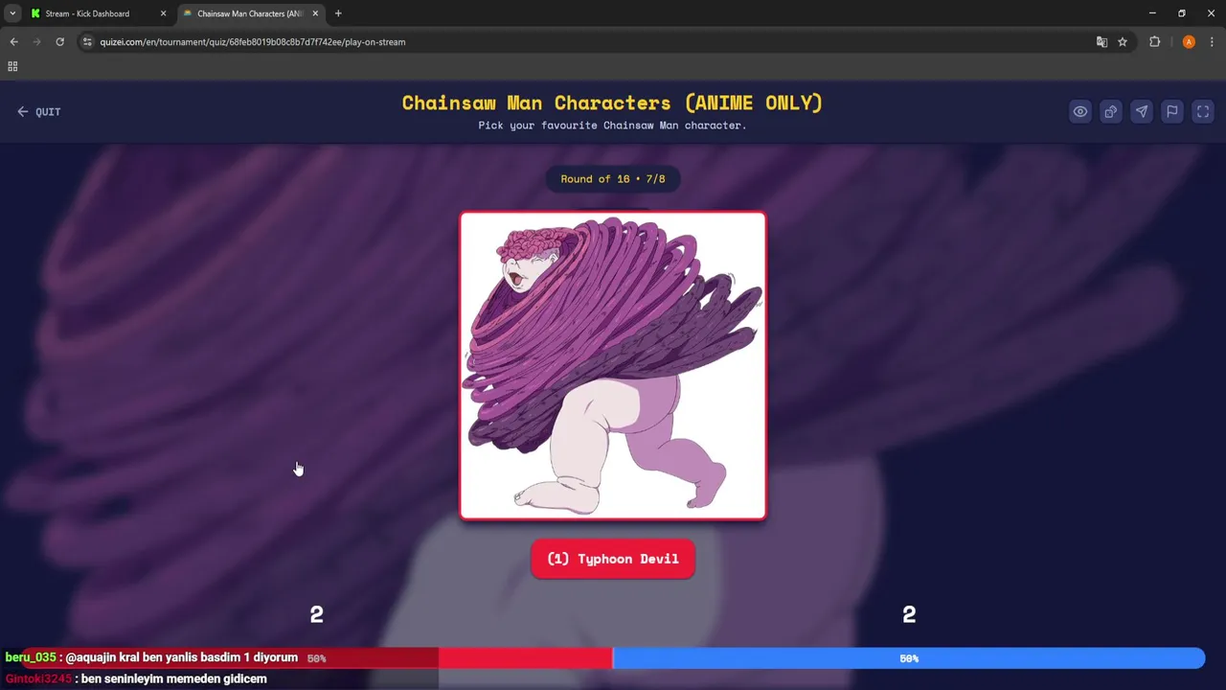Click the site information icon in address bar
Viewport: 1226px width, 690px height.
pos(87,42)
